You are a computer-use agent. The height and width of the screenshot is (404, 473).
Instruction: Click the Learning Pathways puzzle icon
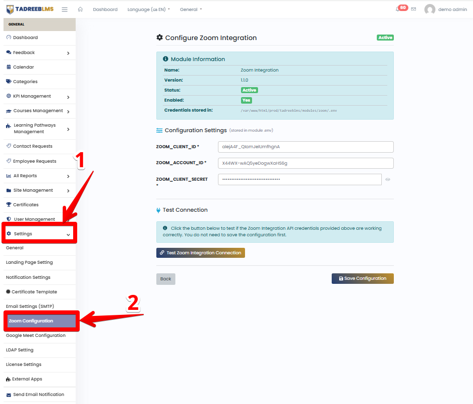pyautogui.click(x=9, y=126)
